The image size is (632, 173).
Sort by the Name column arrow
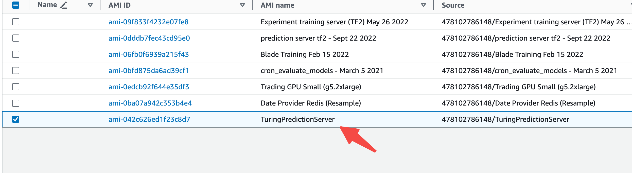[90, 5]
